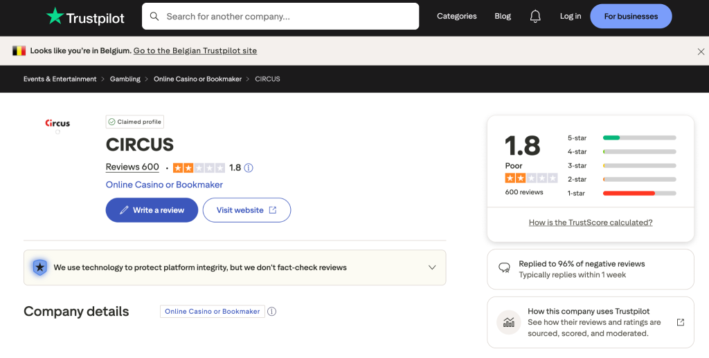709x358 pixels.
Task: Click the Circus company logo
Action: pos(57,123)
